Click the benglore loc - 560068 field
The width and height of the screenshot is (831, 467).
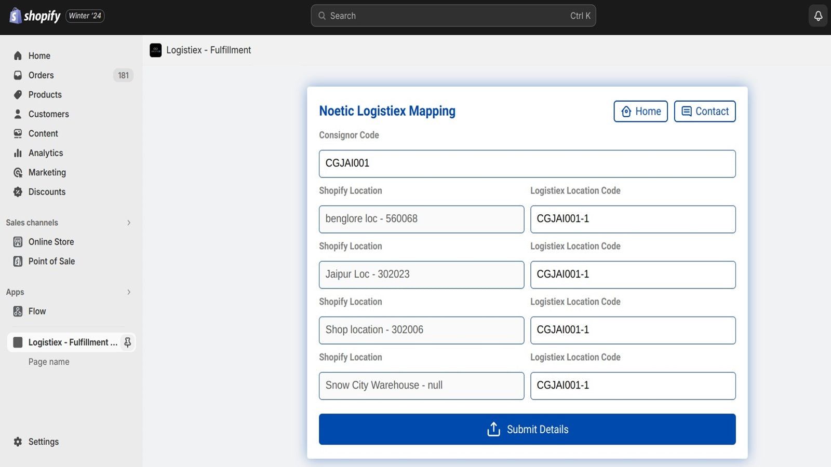pos(421,219)
